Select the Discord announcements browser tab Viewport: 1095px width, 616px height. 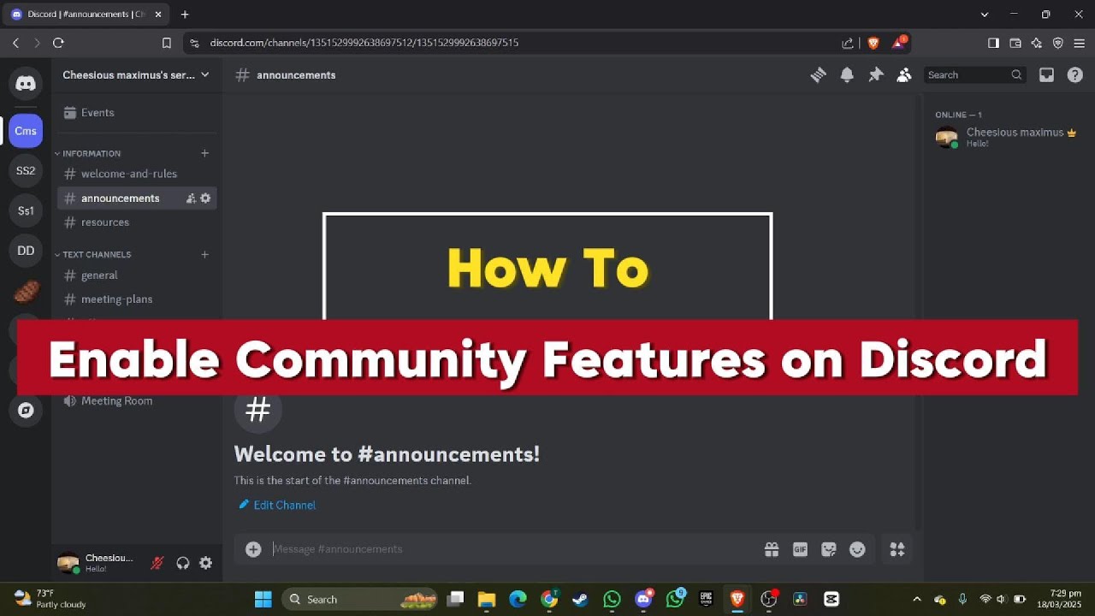coord(86,15)
